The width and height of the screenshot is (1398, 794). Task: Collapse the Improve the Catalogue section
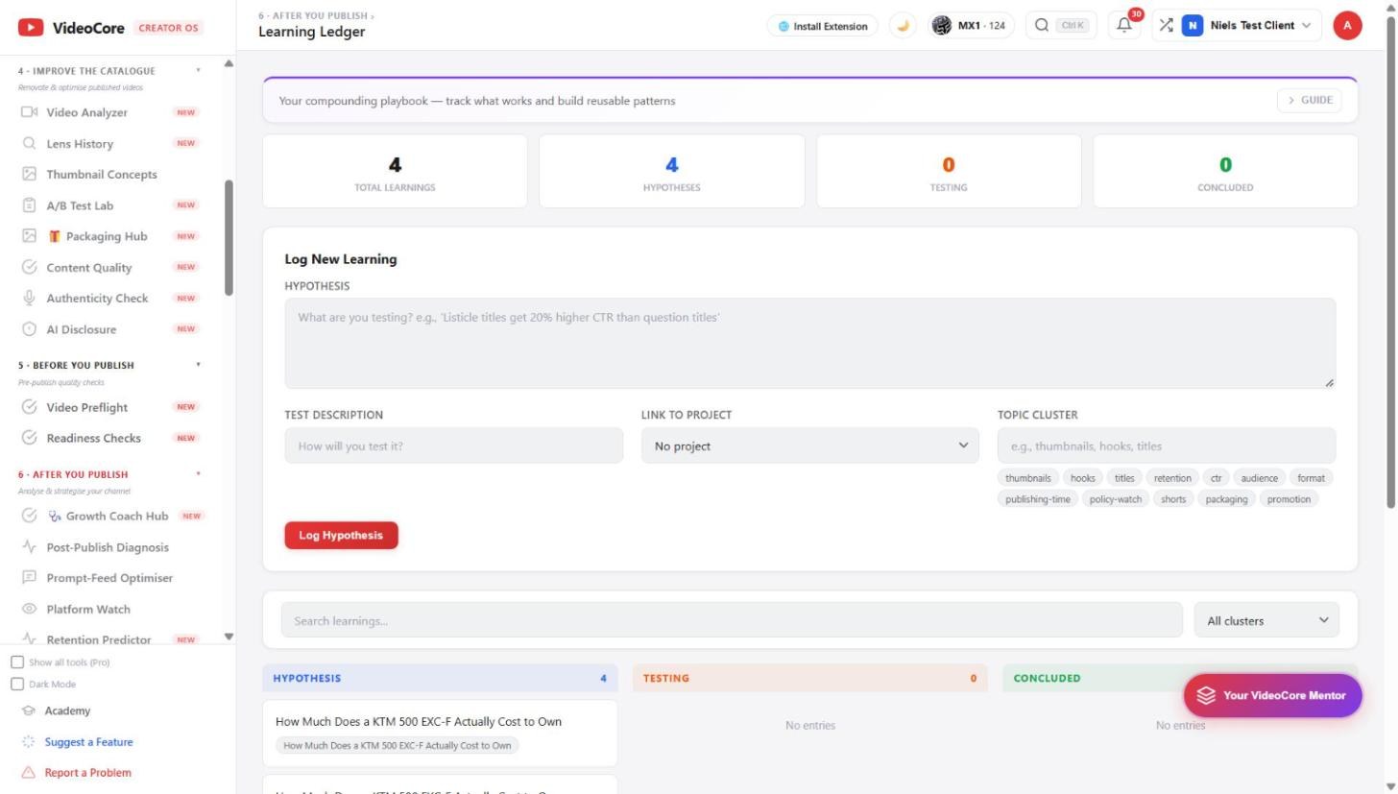click(199, 70)
